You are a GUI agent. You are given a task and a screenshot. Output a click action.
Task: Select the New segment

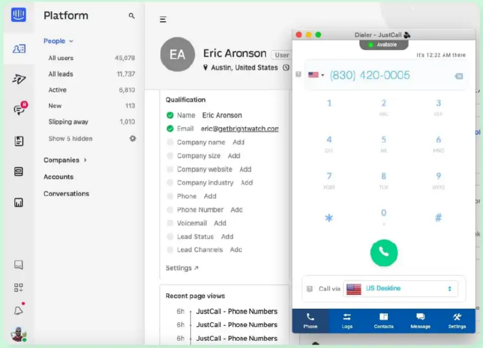91,106
